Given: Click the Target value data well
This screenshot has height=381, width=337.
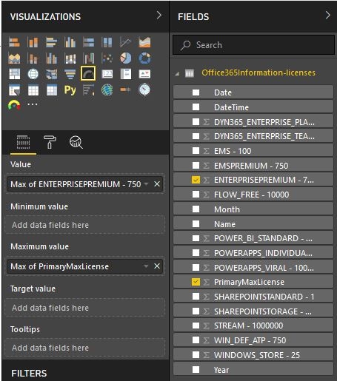Looking at the screenshot, I should pyautogui.click(x=84, y=308).
